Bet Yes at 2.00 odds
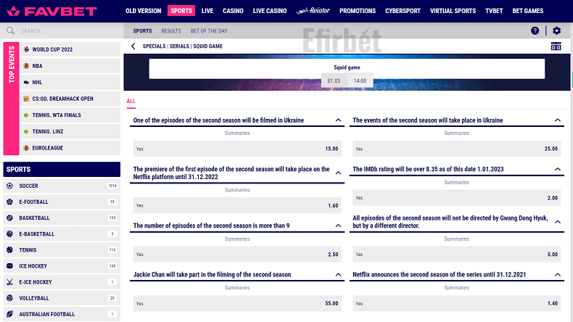Image resolution: width=573 pixels, height=322 pixels. pos(457,198)
